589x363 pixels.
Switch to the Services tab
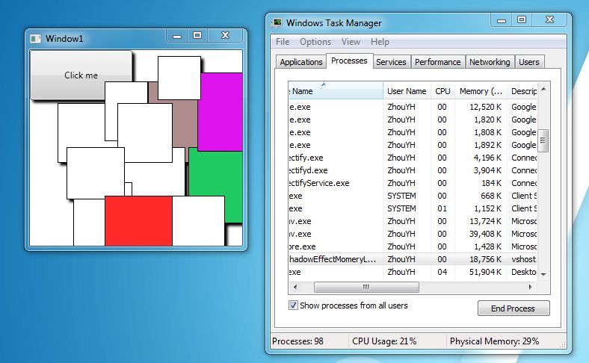click(x=391, y=62)
